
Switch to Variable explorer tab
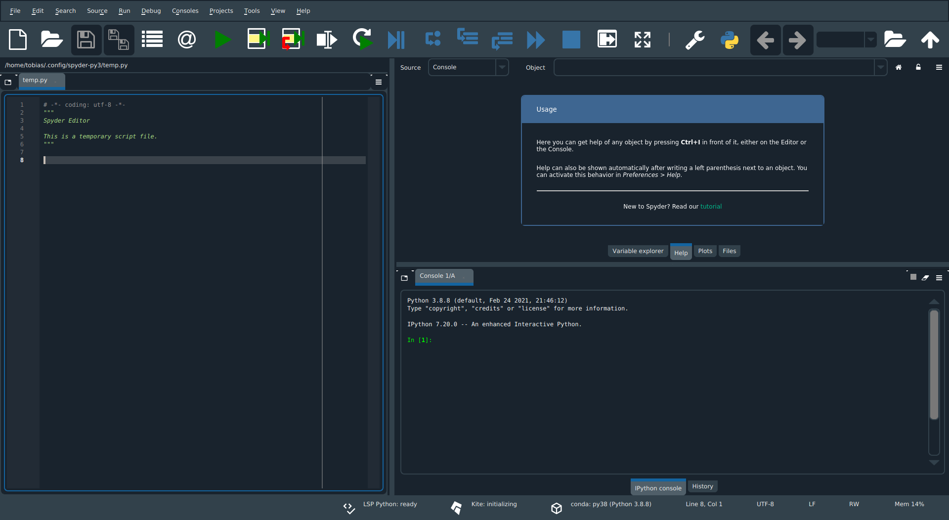click(638, 251)
